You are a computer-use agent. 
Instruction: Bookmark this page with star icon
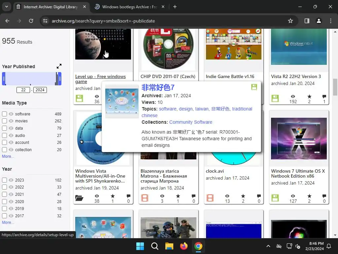pyautogui.click(x=290, y=21)
